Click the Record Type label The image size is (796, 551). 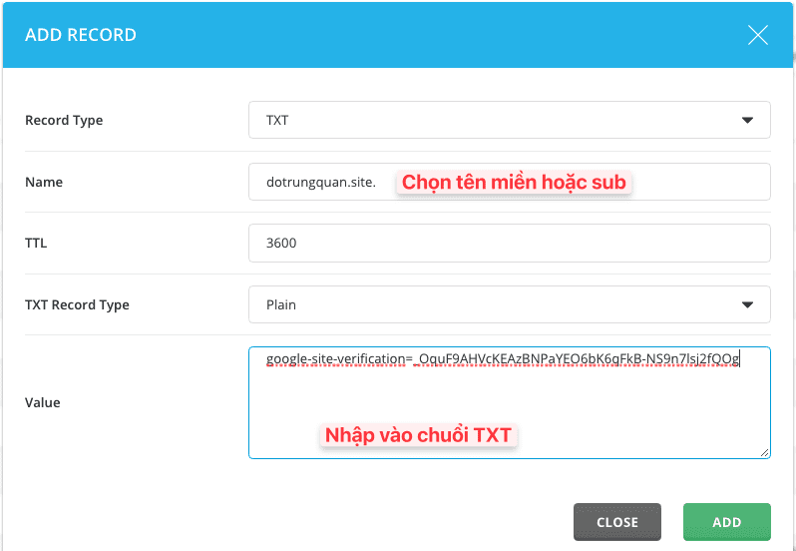point(64,121)
